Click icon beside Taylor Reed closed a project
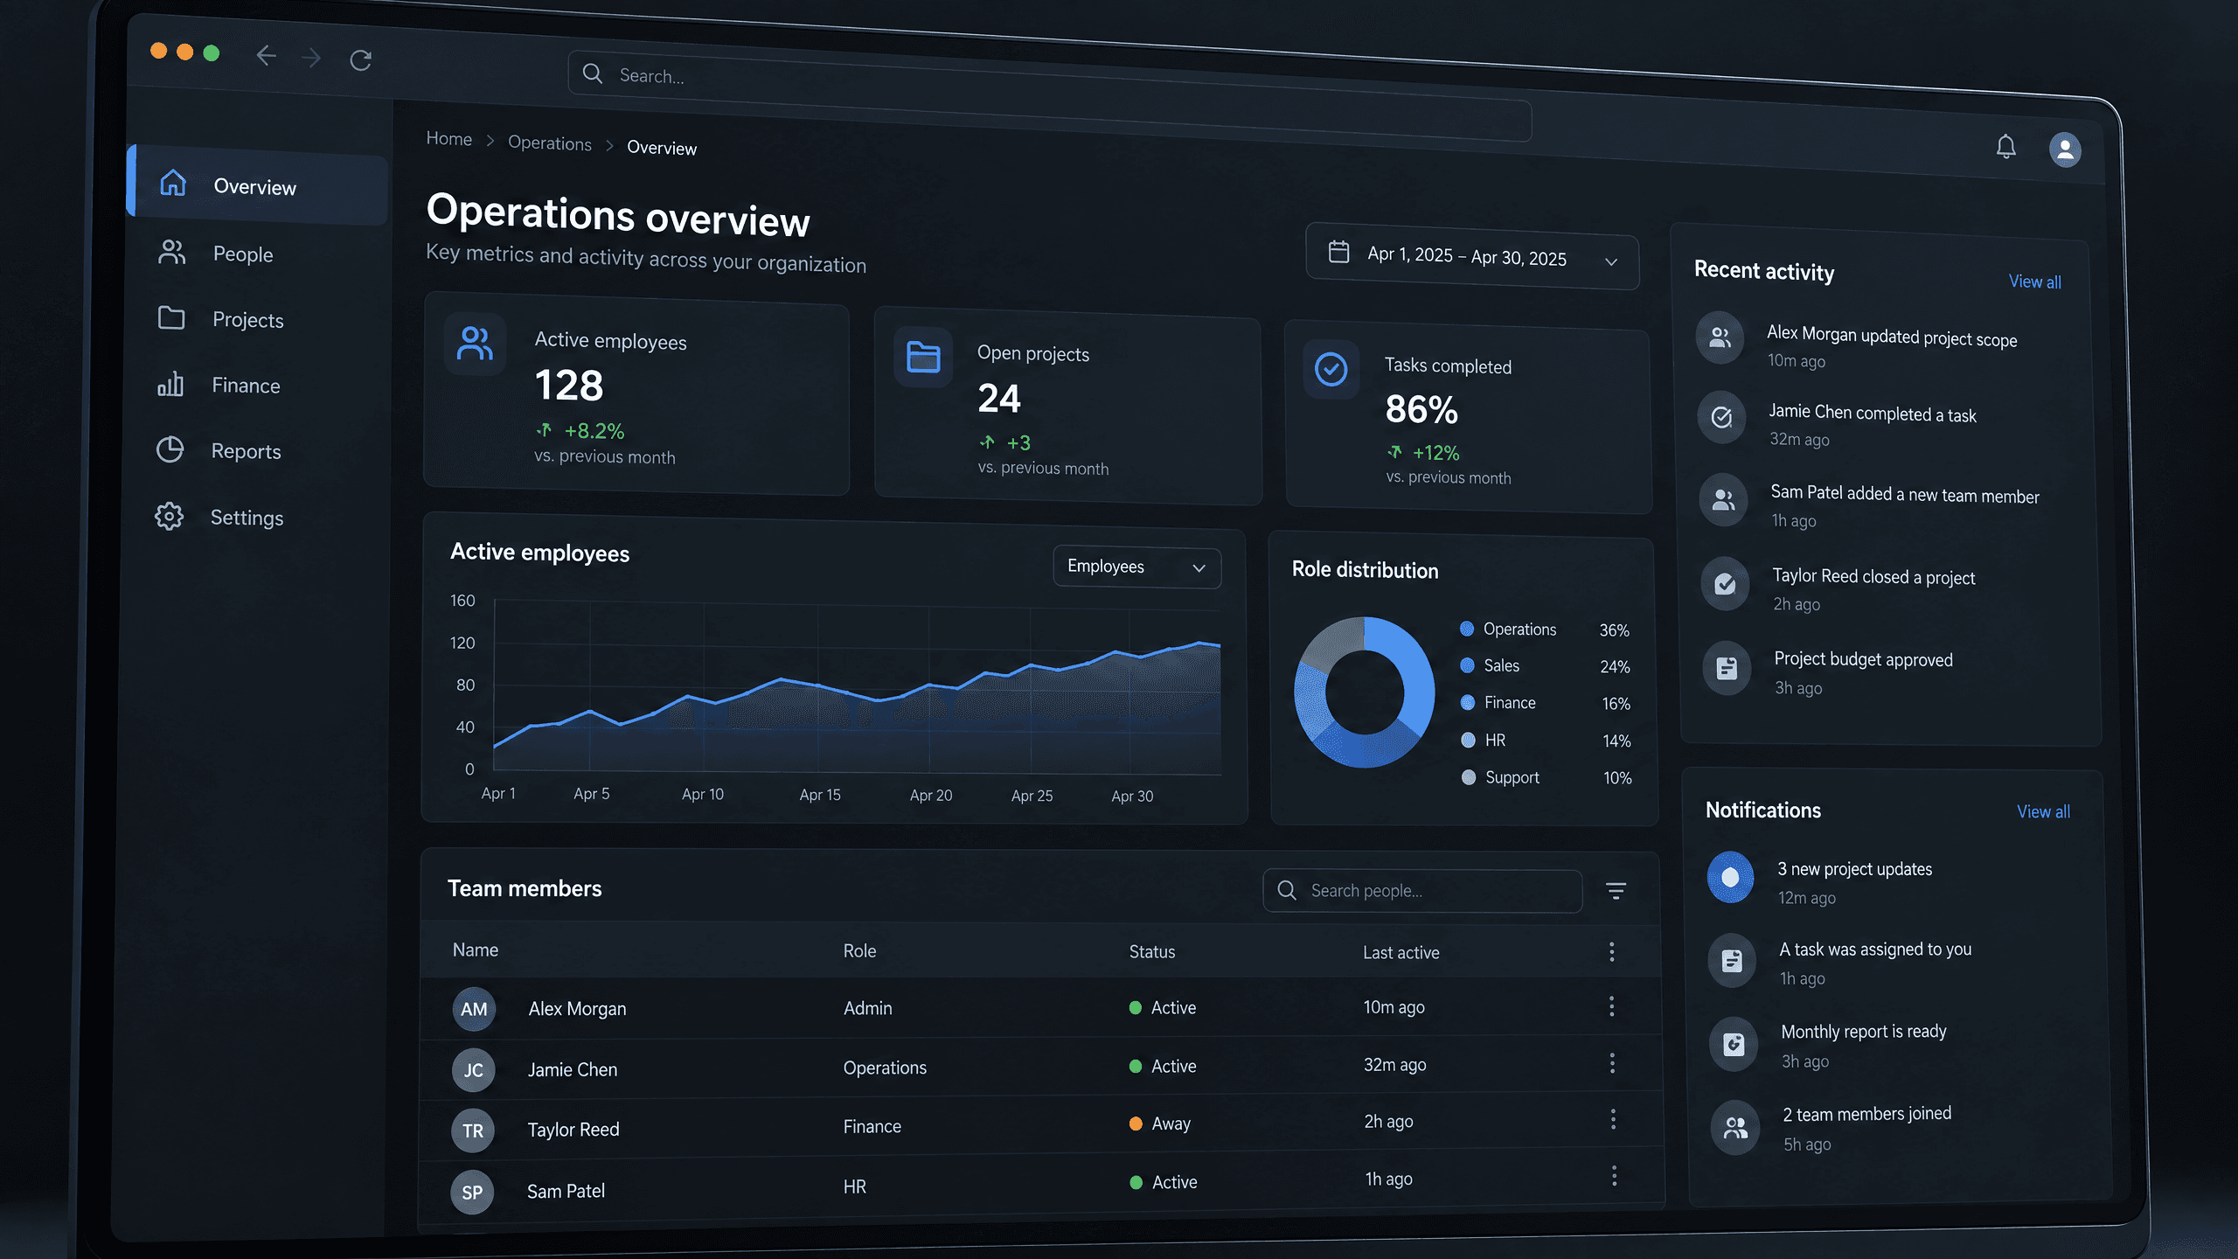Image resolution: width=2238 pixels, height=1259 pixels. point(1725,584)
